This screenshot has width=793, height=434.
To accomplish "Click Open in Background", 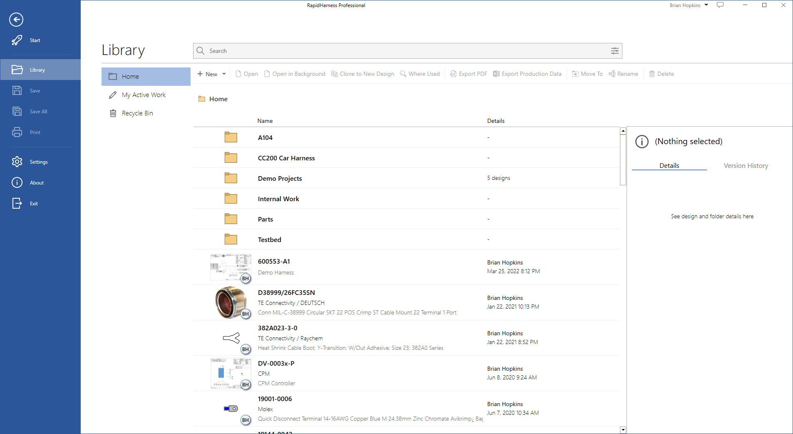I will [295, 74].
